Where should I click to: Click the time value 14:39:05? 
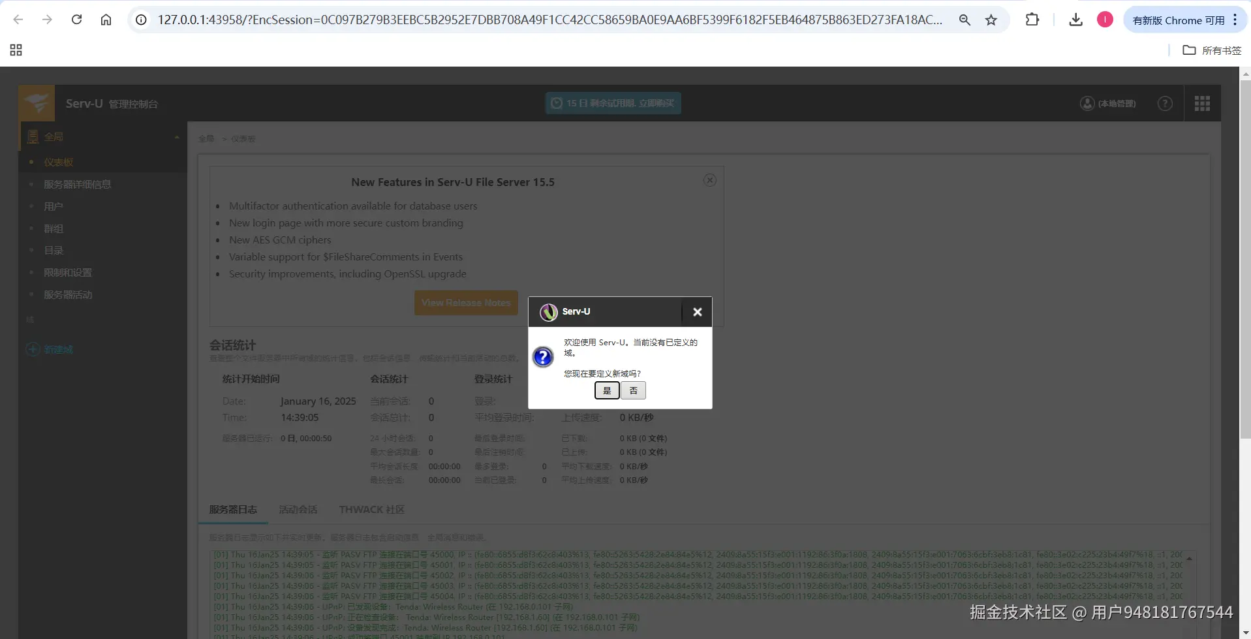click(300, 417)
